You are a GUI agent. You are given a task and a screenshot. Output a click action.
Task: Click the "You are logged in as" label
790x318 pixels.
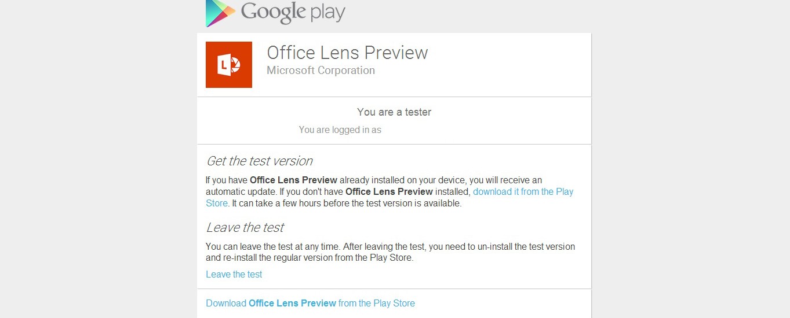point(340,130)
